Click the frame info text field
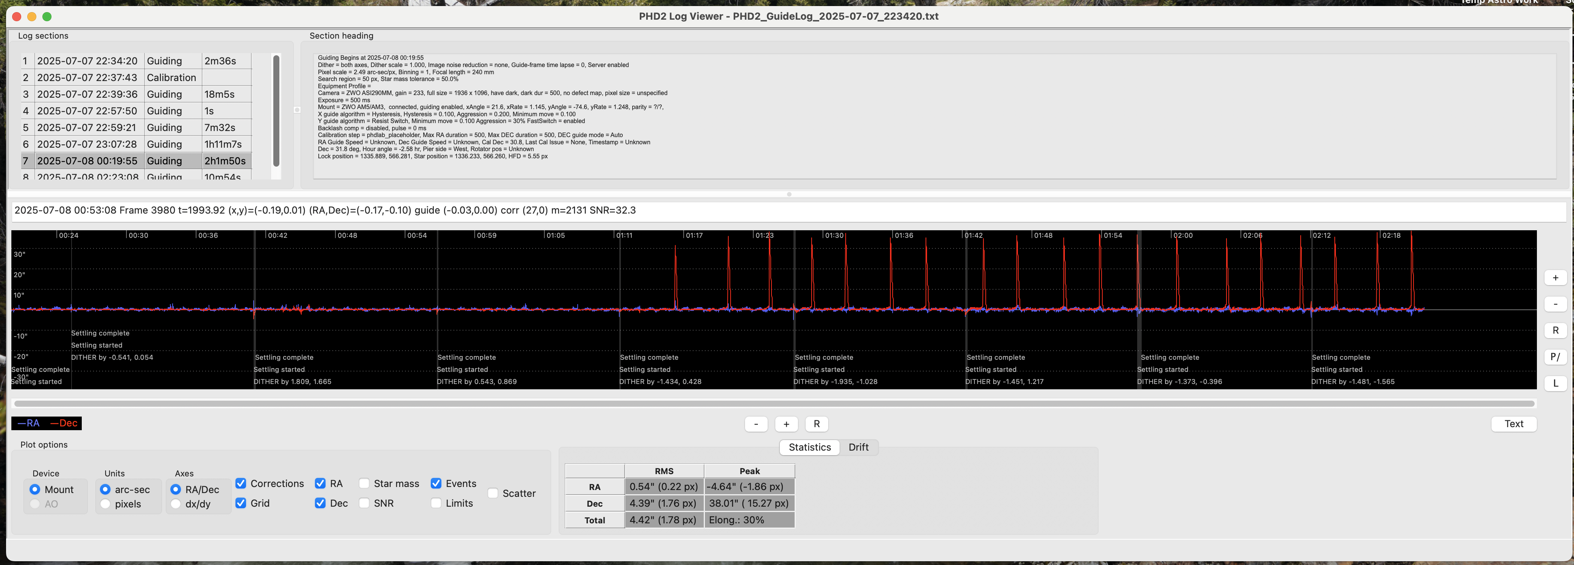 click(788, 211)
